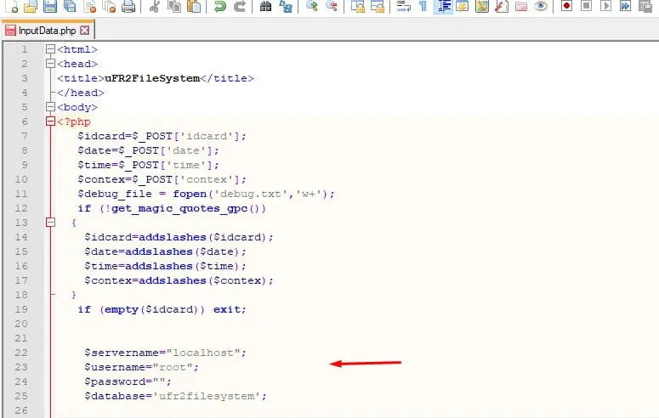The width and height of the screenshot is (659, 418).
Task: Click the $time=addslashes($time) line
Action: (165, 266)
